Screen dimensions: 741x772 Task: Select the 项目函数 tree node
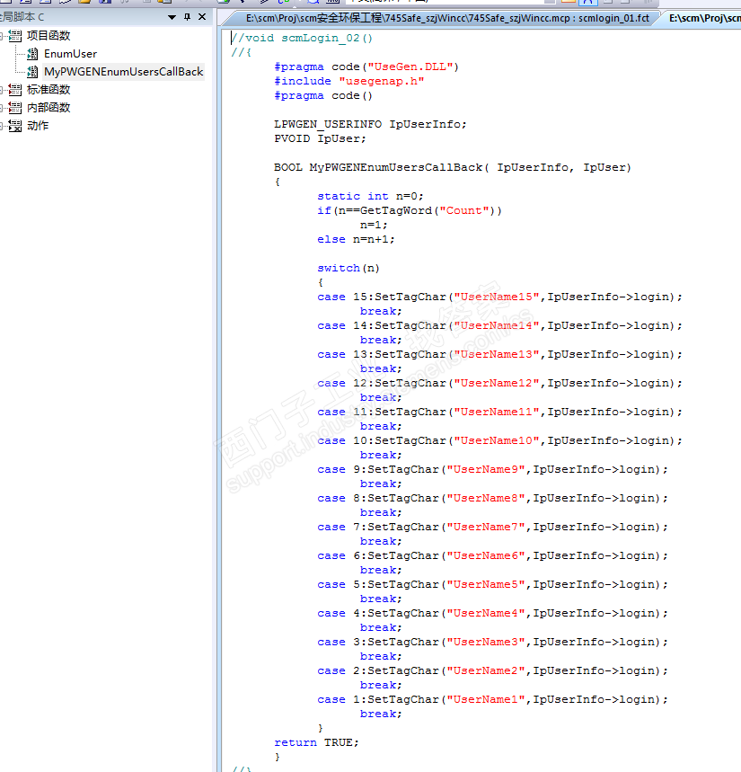[49, 35]
